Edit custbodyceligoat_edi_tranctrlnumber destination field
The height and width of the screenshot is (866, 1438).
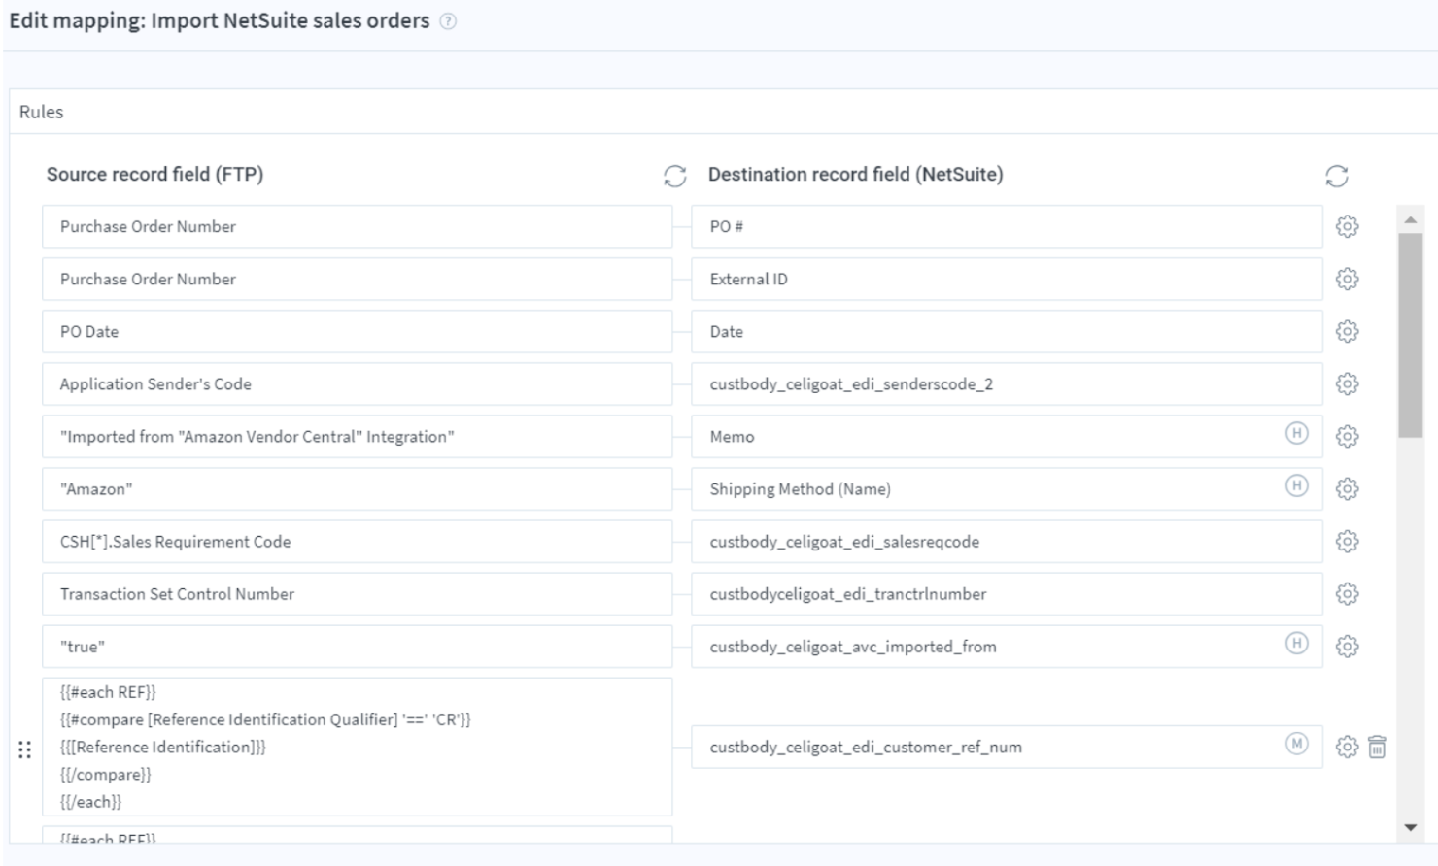coord(1007,593)
